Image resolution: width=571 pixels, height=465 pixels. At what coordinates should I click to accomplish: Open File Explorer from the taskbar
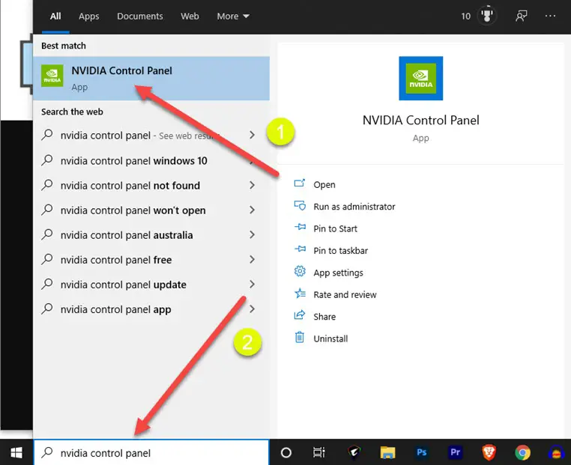(x=387, y=452)
